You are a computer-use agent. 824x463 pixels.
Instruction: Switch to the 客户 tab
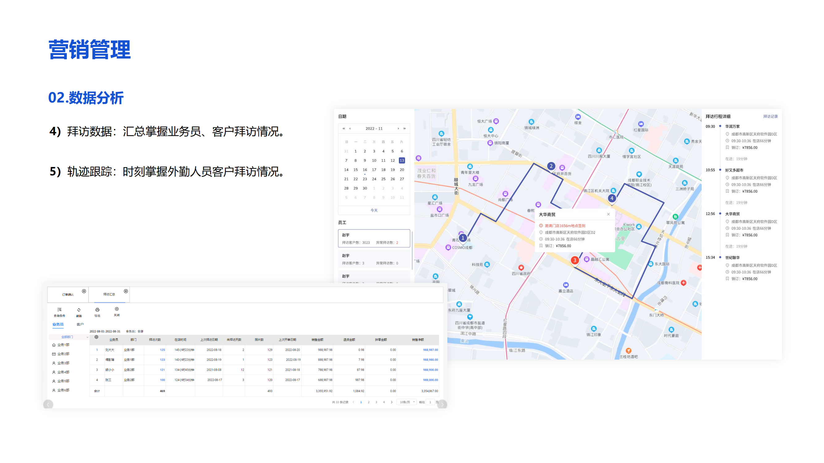pos(80,324)
